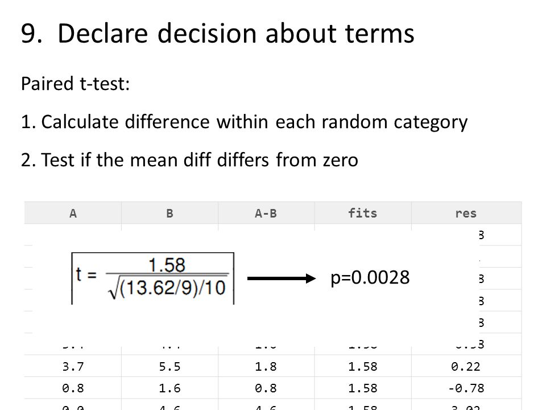Screen dimensions: 546x410
Task: Click the A-B column header
Action: point(266,213)
